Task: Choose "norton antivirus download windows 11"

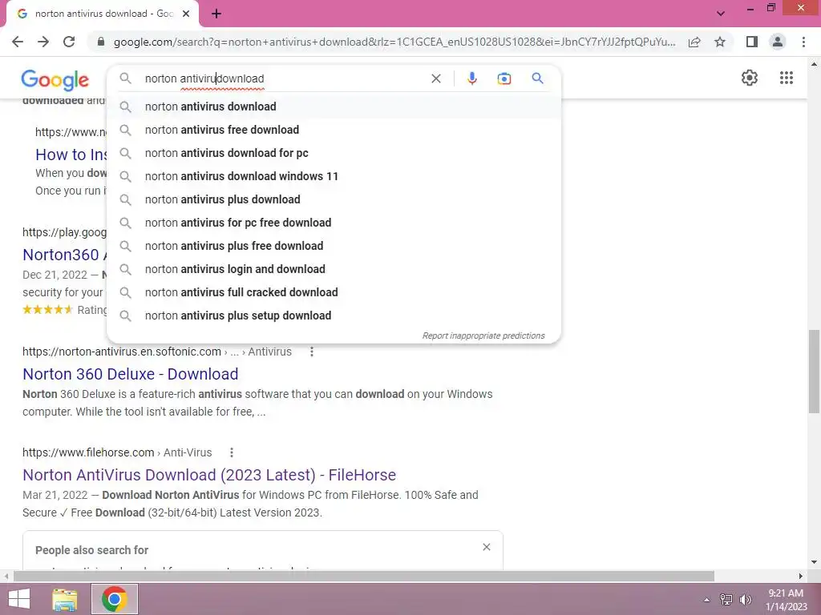Action: (x=334, y=176)
